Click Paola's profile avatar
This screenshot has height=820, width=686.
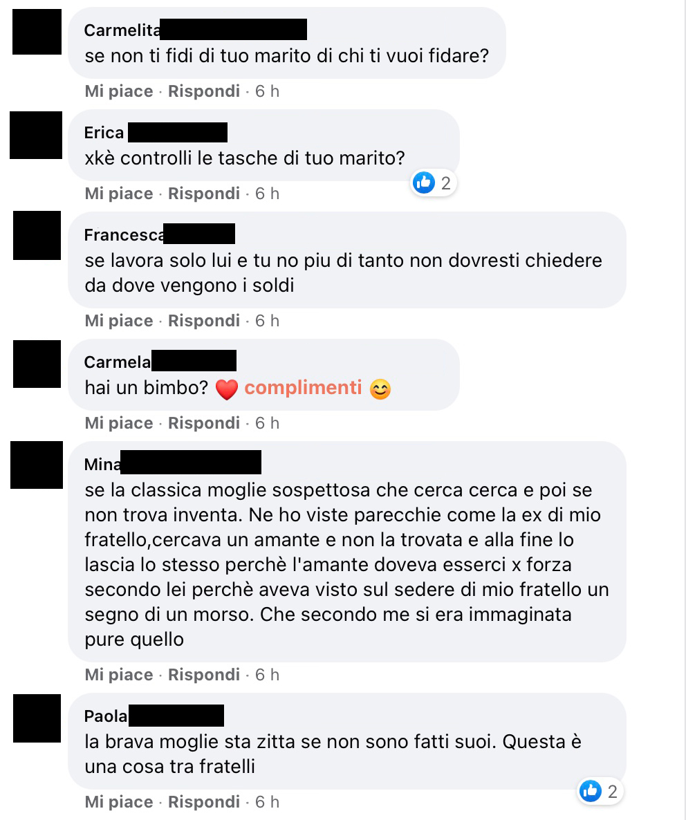[x=37, y=718]
